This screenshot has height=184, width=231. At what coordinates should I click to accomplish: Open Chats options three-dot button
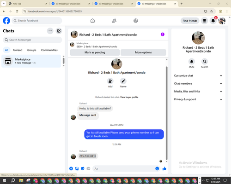tap(50, 31)
